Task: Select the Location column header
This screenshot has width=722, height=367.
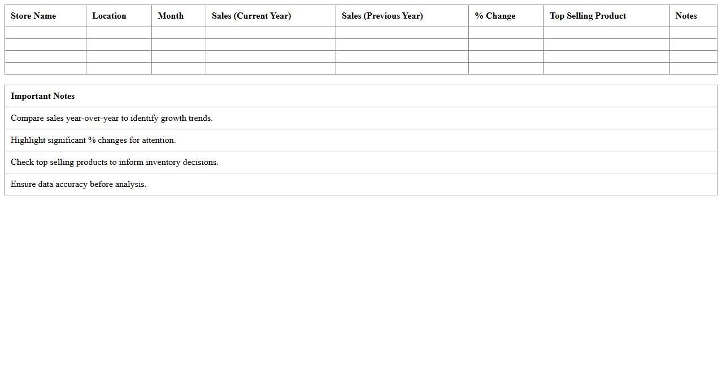Action: click(x=109, y=16)
